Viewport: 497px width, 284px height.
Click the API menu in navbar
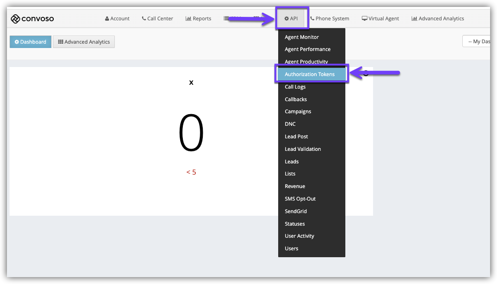click(x=291, y=19)
